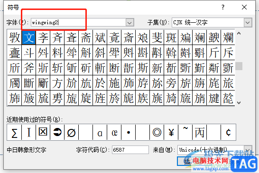Select the 斌 character in the grid

100,37
